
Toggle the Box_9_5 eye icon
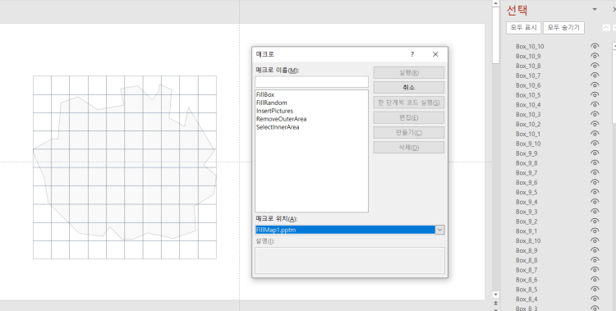pyautogui.click(x=595, y=192)
